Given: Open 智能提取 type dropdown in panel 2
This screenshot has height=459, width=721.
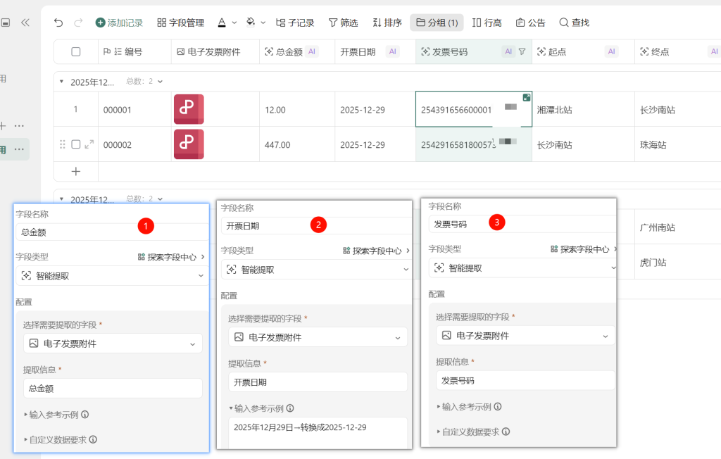Looking at the screenshot, I should [316, 270].
